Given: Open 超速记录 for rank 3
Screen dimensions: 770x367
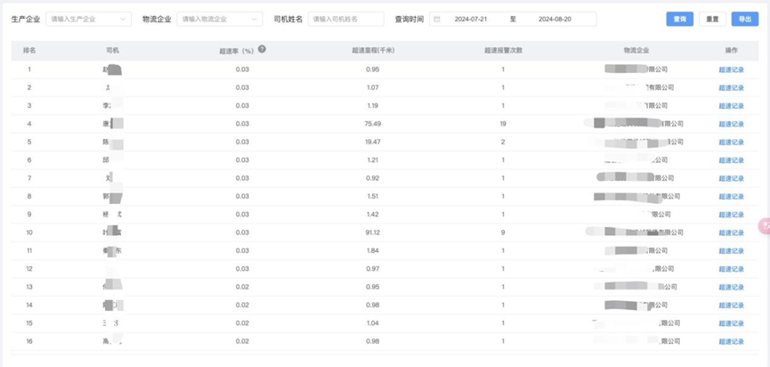Looking at the screenshot, I should pyautogui.click(x=731, y=106).
